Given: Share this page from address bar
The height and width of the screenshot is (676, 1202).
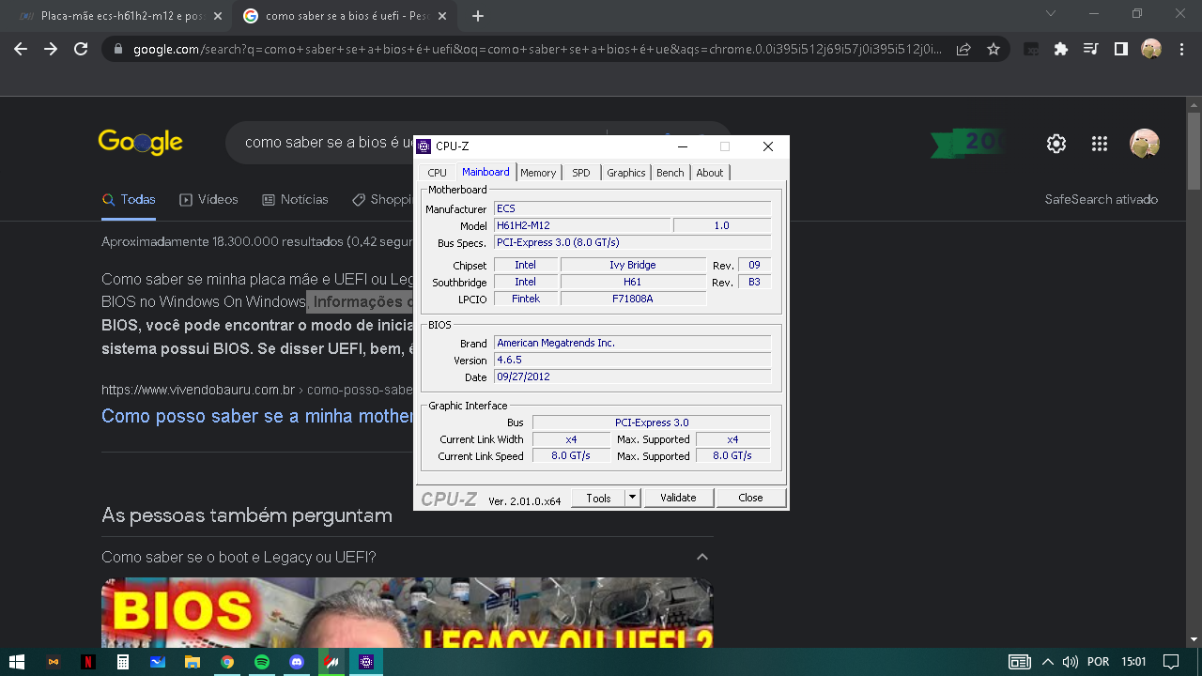Looking at the screenshot, I should (963, 49).
